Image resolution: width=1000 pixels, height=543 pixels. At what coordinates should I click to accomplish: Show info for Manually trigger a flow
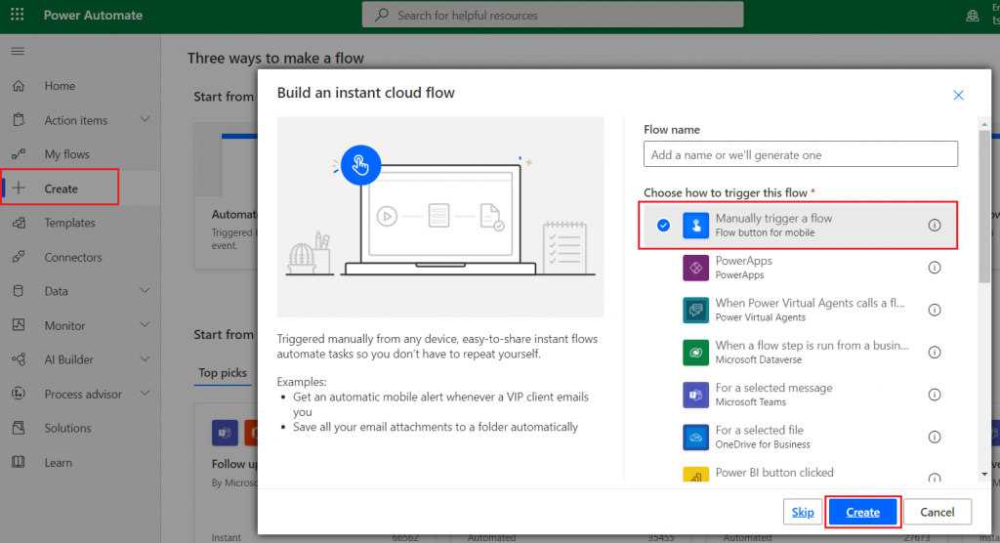(935, 225)
